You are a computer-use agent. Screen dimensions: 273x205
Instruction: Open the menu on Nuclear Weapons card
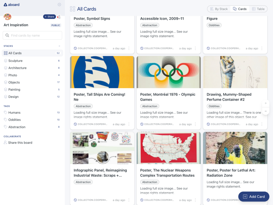pos(195,200)
